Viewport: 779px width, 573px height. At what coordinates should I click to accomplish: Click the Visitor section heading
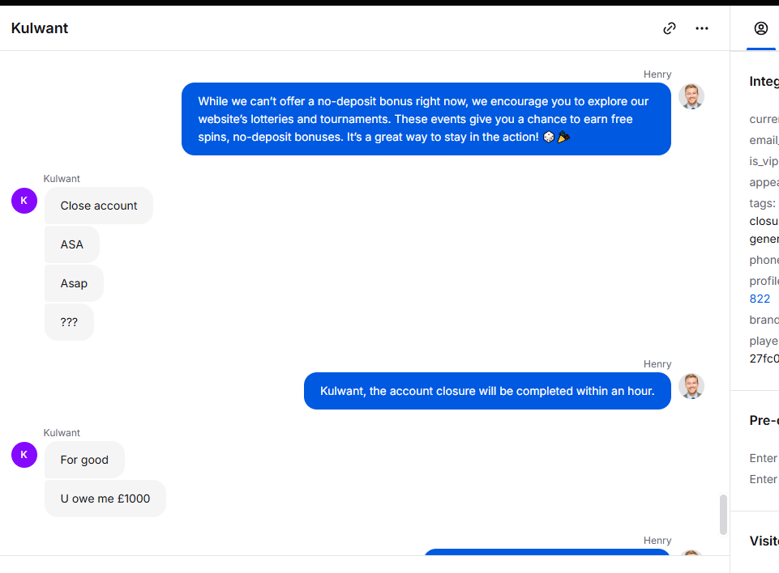tap(764, 541)
